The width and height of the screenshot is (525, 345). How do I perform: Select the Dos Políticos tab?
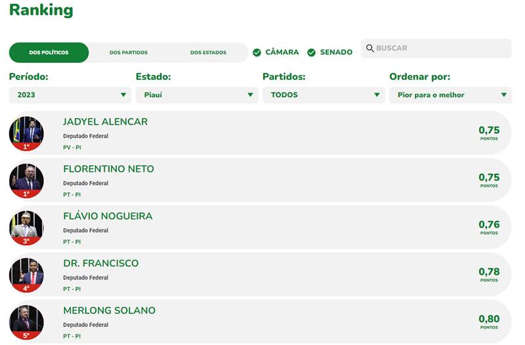(49, 52)
